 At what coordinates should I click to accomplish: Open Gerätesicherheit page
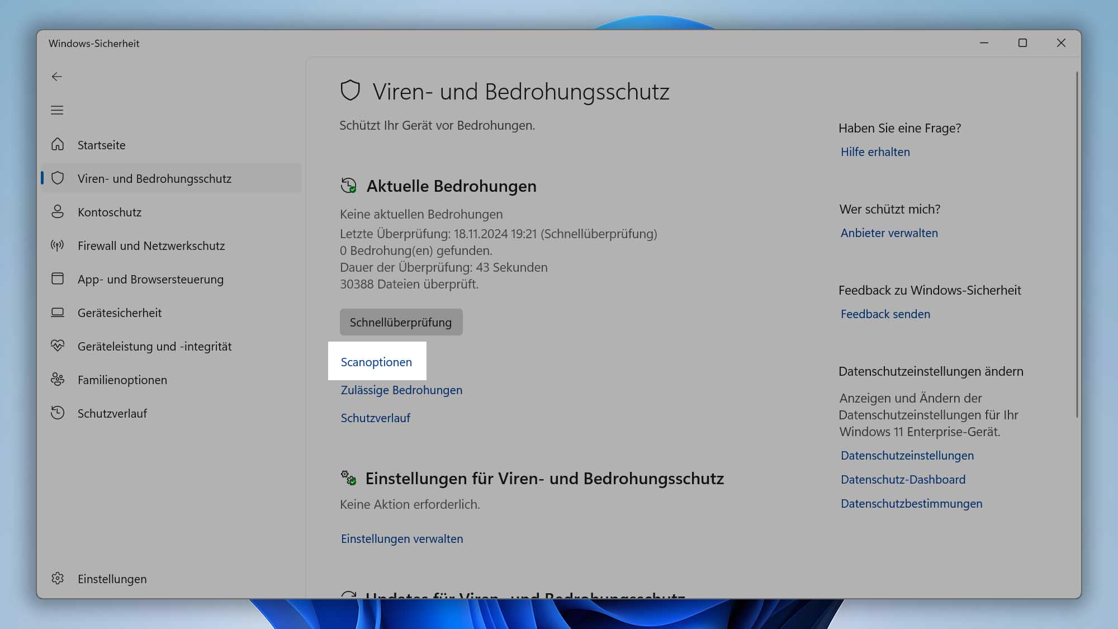172,313
